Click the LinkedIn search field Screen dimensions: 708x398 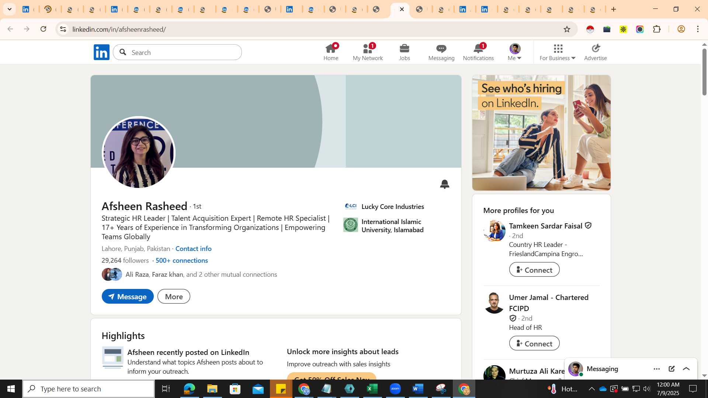(177, 52)
